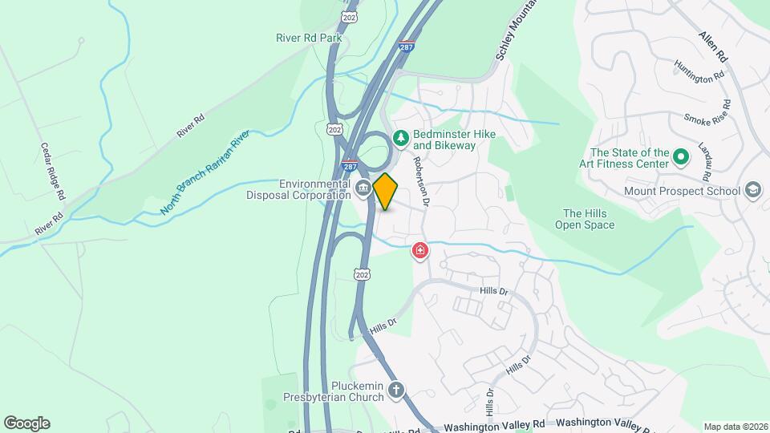
Task: Click the Pluckemin Presbyterian Church text label
Action: click(x=334, y=392)
